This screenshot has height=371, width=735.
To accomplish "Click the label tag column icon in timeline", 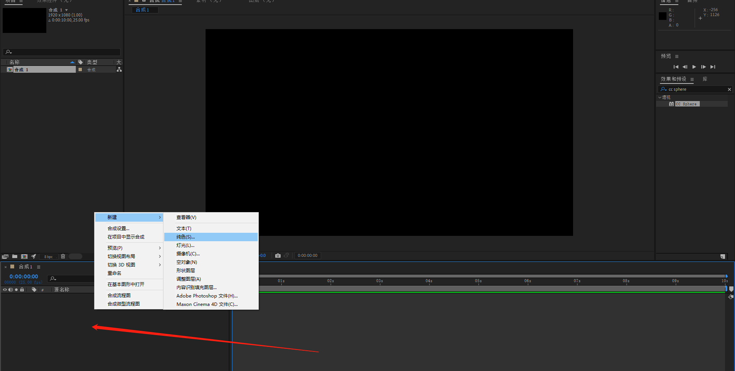I will 34,290.
